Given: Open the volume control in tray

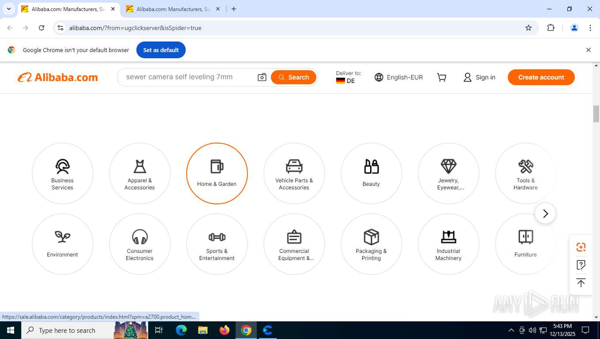Looking at the screenshot, I should (532, 330).
